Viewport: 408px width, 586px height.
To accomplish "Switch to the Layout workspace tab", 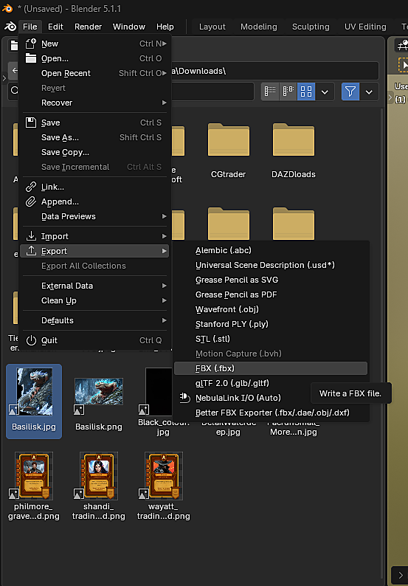I will coord(212,27).
